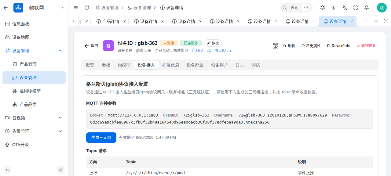Open the 物联网 app switcher dropdown
This screenshot has height=176, width=391.
click(x=63, y=8)
